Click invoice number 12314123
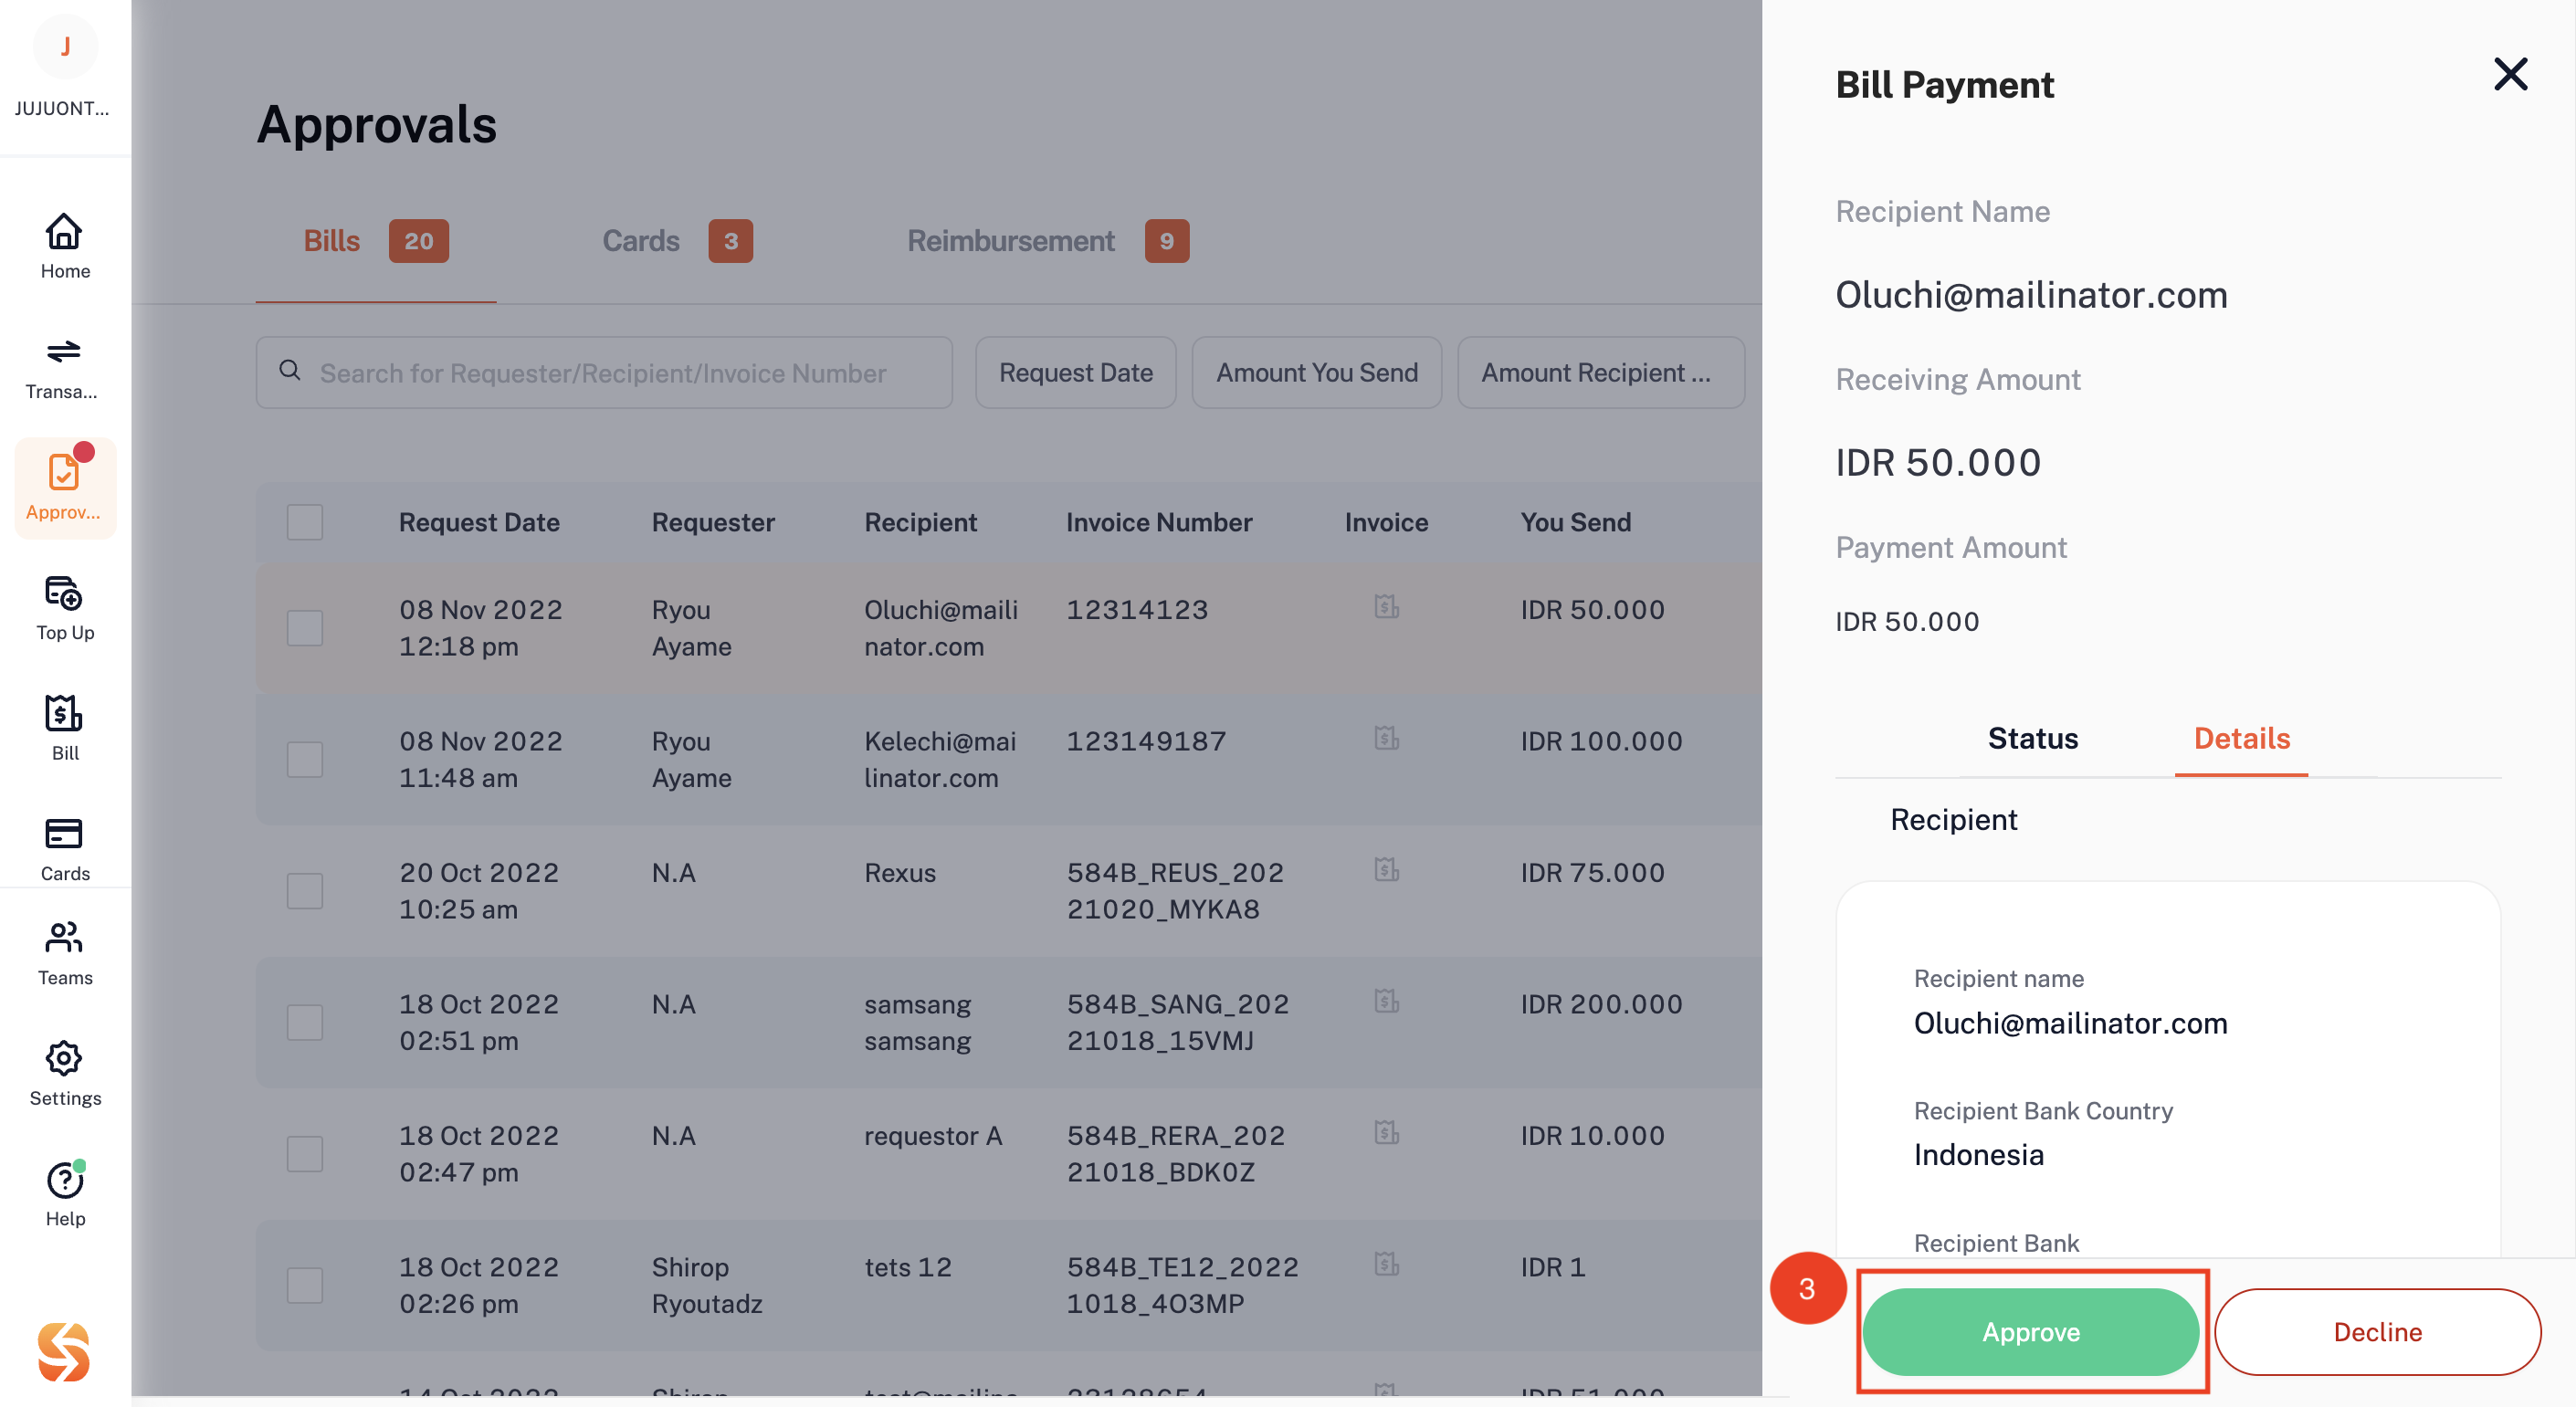The height and width of the screenshot is (1407, 2576). (1137, 610)
